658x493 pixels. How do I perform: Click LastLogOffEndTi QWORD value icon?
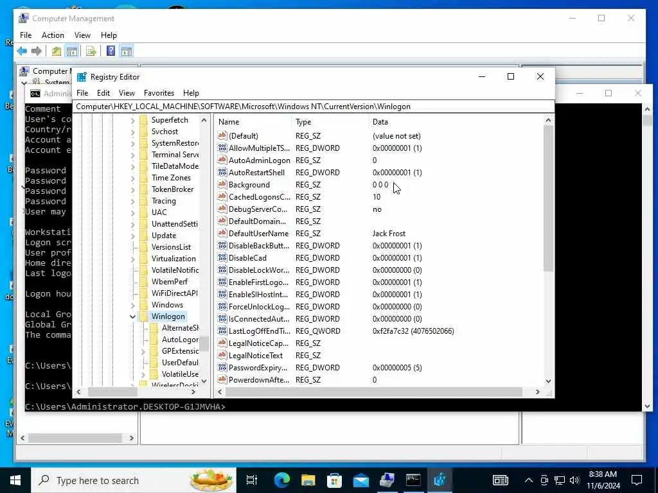click(x=222, y=331)
